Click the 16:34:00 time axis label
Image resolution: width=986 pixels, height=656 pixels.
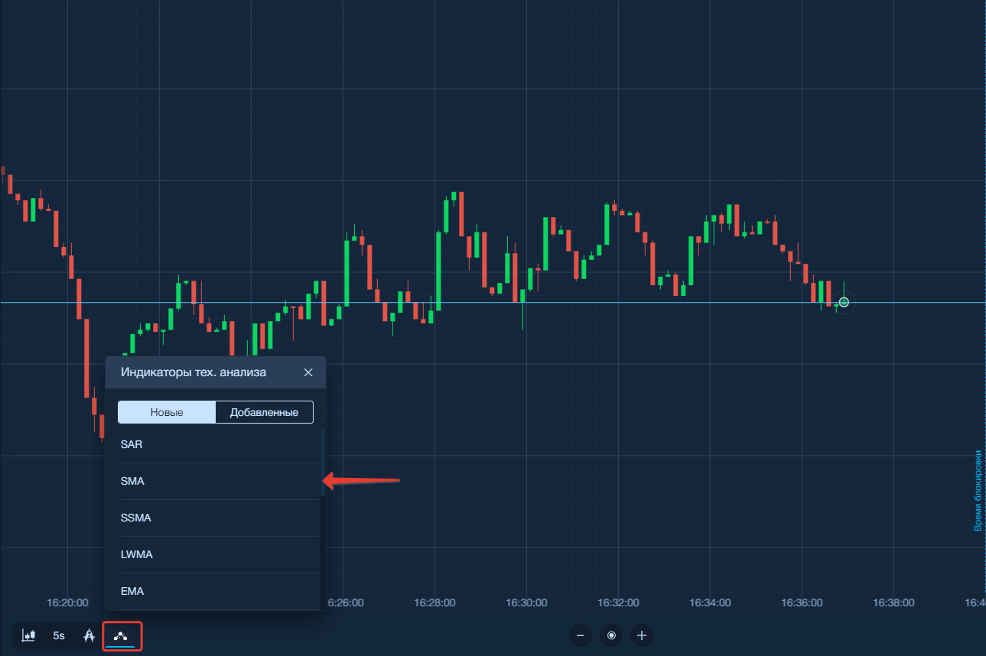coord(711,602)
